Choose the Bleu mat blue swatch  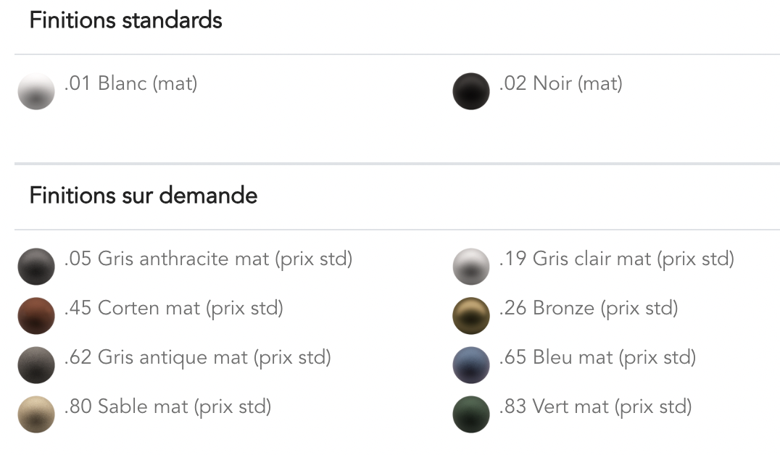[471, 365]
